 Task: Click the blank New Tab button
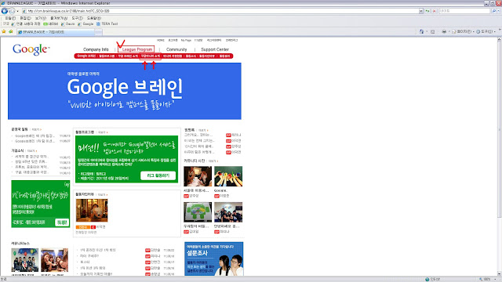(99, 32)
